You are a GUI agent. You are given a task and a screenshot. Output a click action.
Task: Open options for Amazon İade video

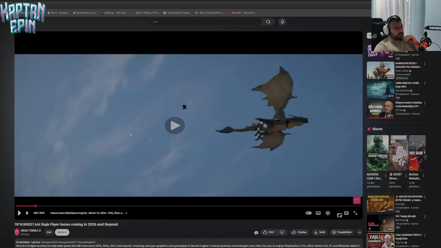point(424,197)
